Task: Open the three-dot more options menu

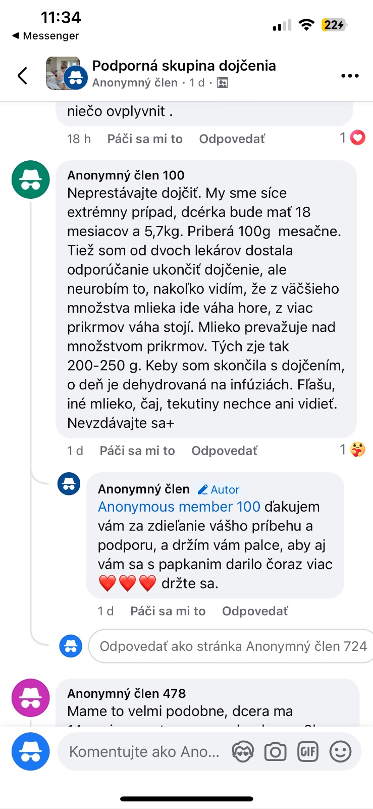Action: pos(349,76)
